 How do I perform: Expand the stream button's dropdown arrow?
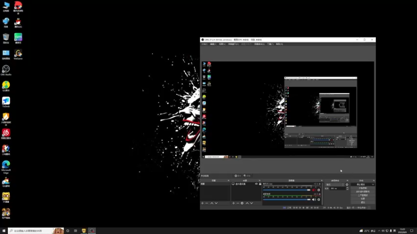coord(373,185)
